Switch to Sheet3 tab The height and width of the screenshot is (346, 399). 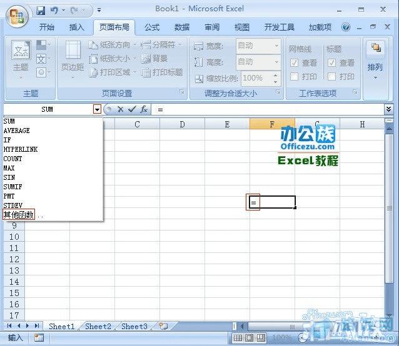pyautogui.click(x=134, y=327)
